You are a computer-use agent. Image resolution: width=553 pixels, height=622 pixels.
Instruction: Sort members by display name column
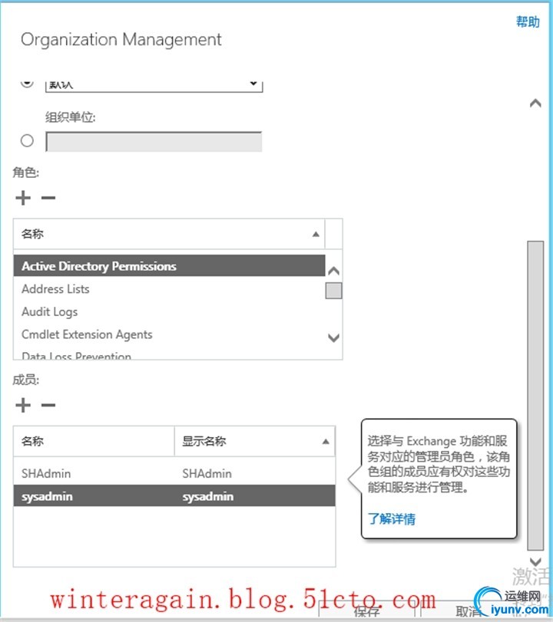253,442
